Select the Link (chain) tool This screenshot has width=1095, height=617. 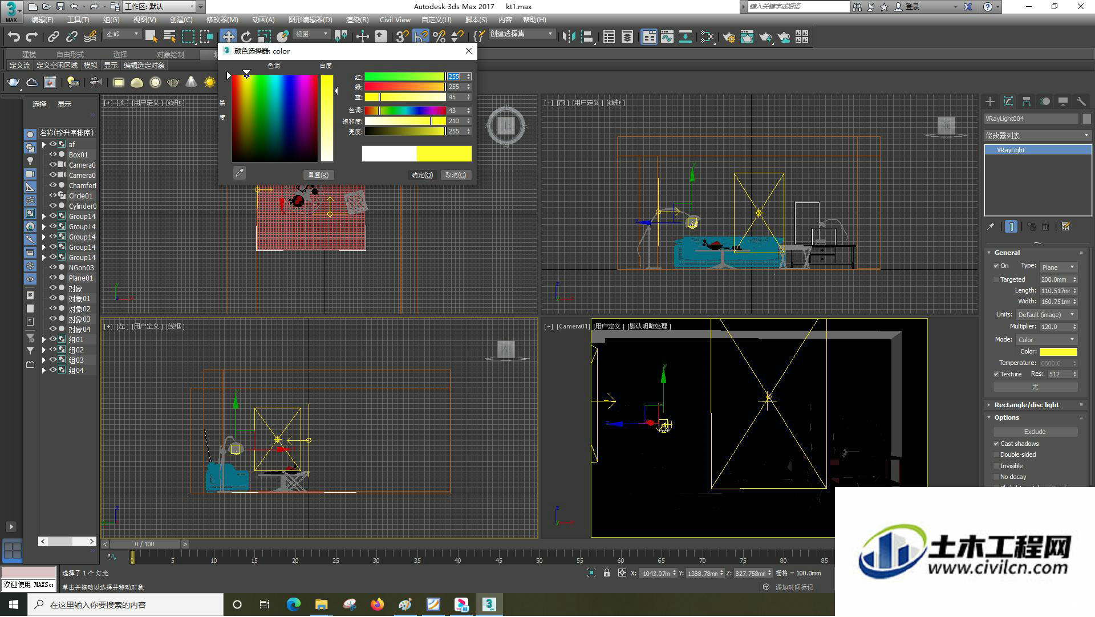pyautogui.click(x=54, y=37)
